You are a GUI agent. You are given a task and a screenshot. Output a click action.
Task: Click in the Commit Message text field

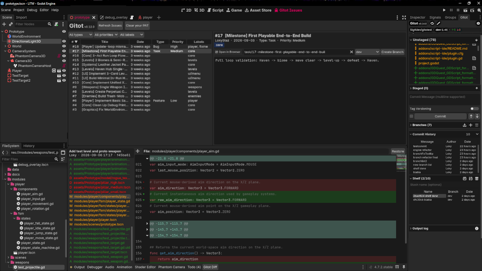coord(444,99)
